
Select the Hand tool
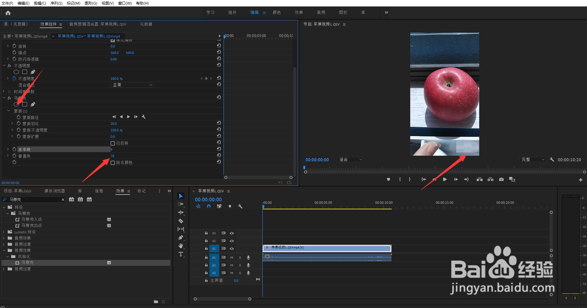point(181,246)
